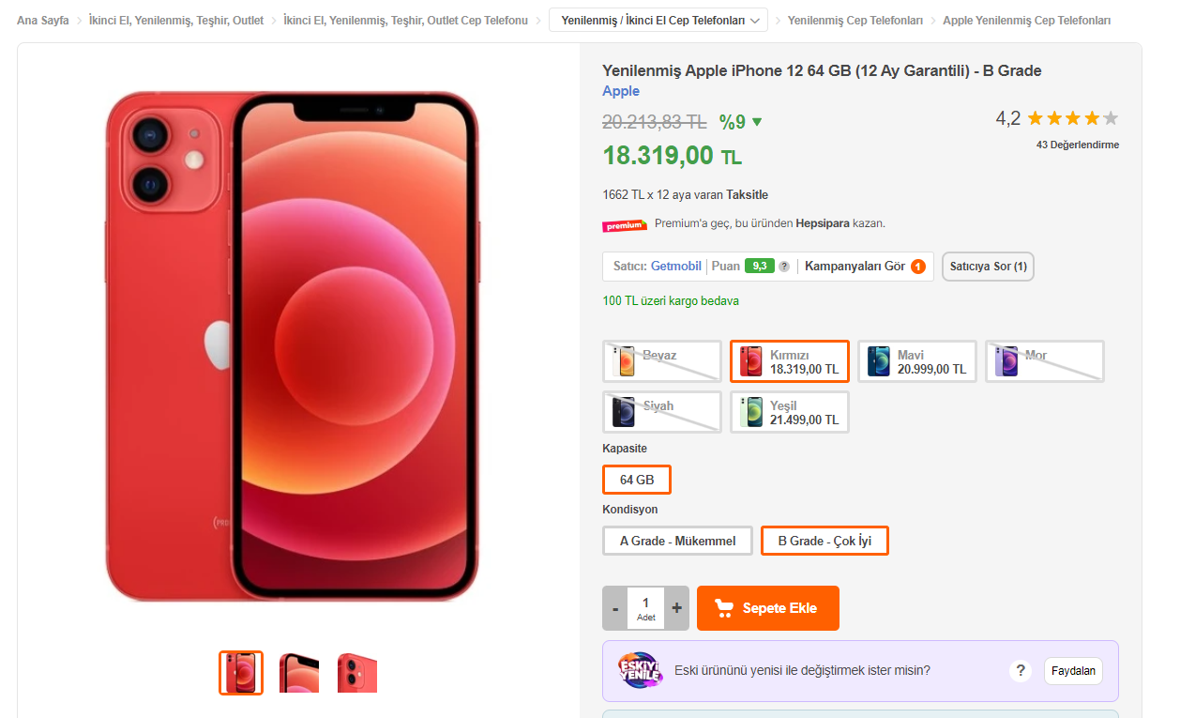Increase quantity with the plus button

tap(677, 608)
